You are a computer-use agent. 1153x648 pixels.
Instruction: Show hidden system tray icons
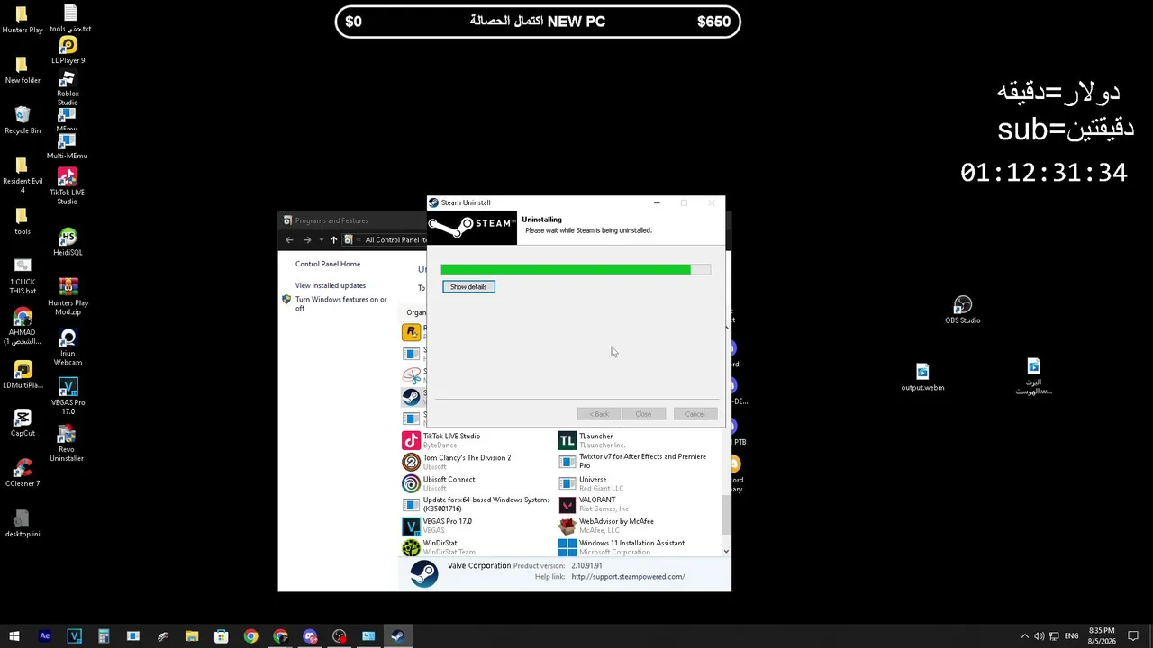[1024, 636]
